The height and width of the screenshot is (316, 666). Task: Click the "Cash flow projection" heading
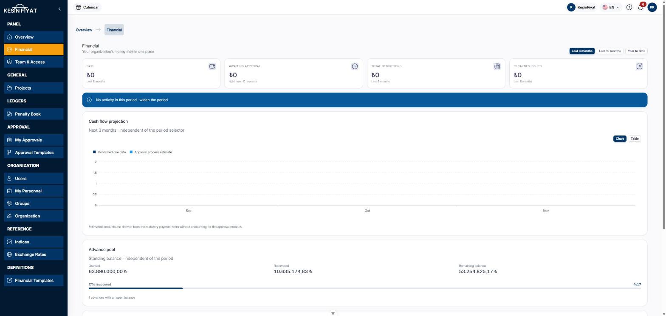click(x=108, y=121)
